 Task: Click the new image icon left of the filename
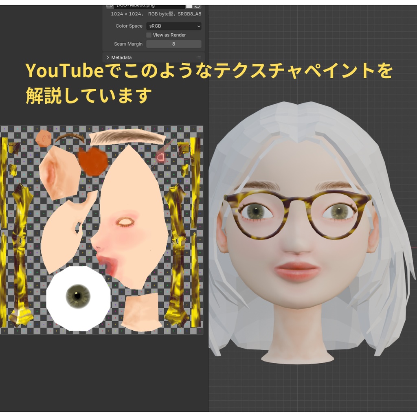tap(110, 6)
